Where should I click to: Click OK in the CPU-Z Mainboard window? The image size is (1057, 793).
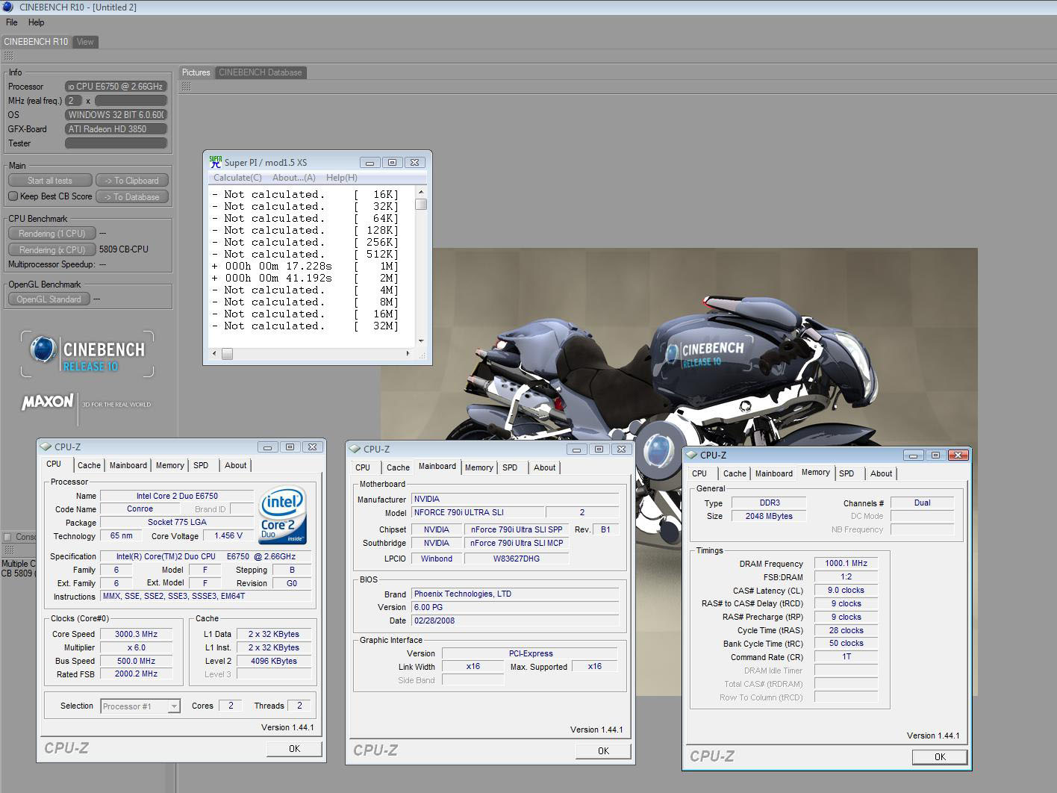tap(603, 751)
